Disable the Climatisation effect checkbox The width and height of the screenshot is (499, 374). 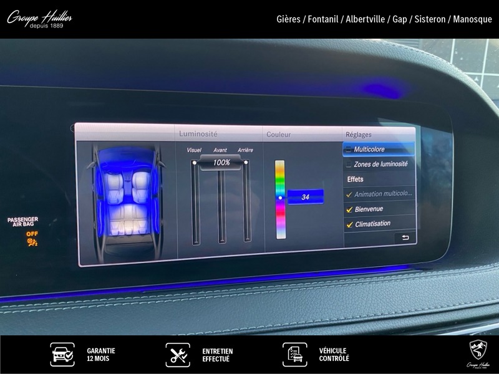tap(349, 224)
